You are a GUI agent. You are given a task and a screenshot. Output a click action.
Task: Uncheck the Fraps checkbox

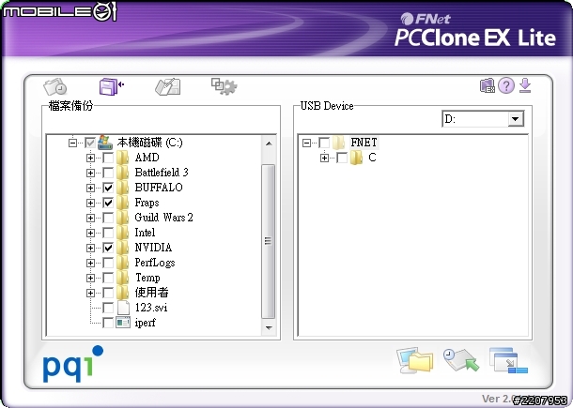pos(108,203)
